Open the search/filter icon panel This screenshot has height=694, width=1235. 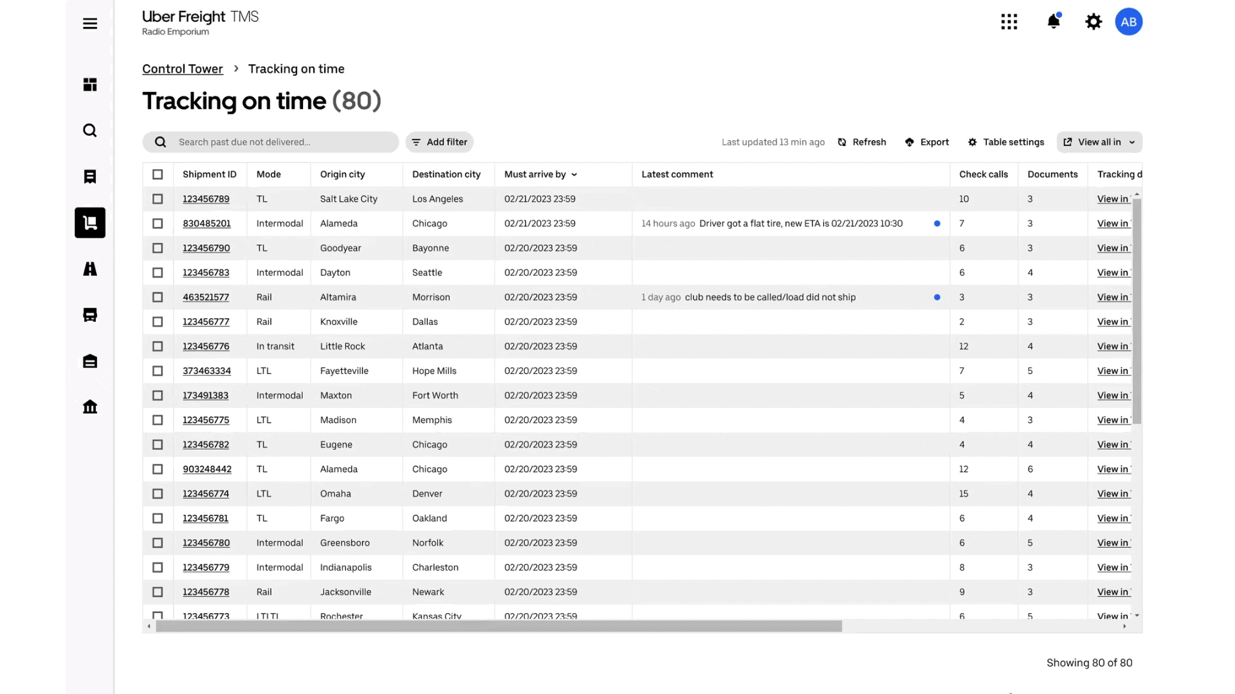pos(90,130)
